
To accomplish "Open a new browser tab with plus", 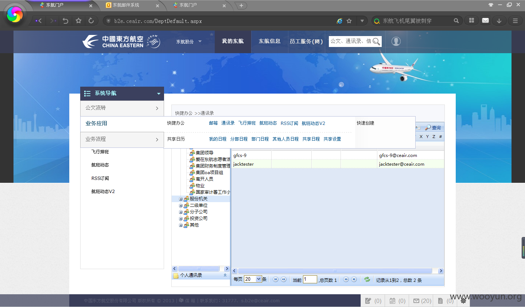I will tap(241, 5).
